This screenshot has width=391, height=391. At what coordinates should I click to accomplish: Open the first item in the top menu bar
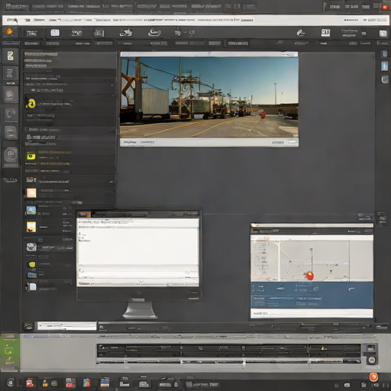[17, 6]
